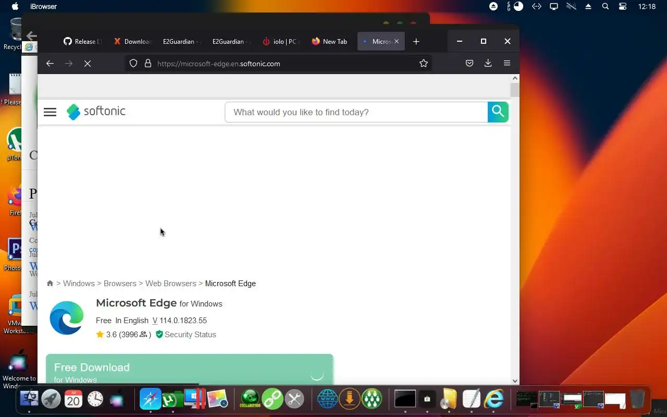Open the Launchpad rocket icon in the dock
Image resolution: width=667 pixels, height=417 pixels.
coord(51,399)
